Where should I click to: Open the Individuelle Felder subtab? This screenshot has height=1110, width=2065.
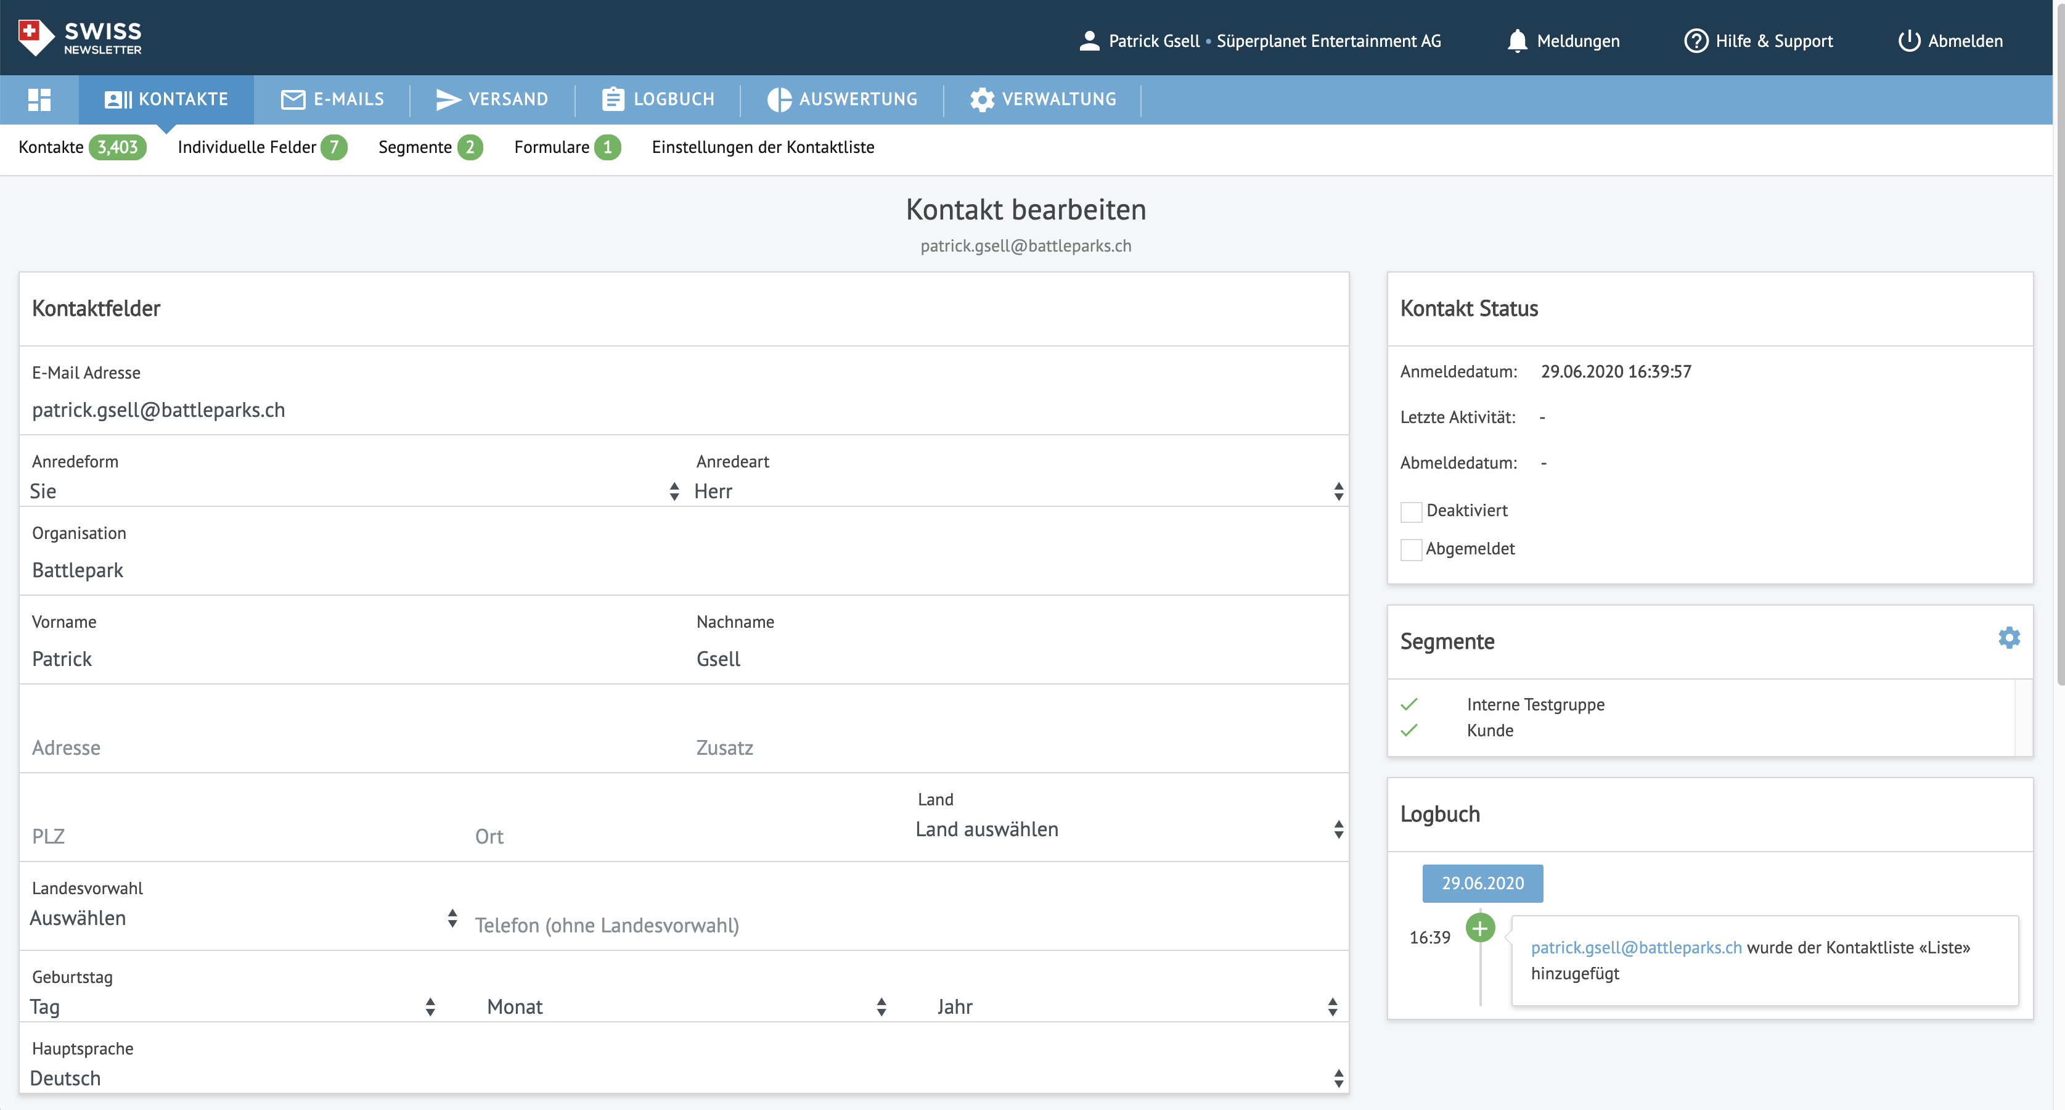click(247, 147)
